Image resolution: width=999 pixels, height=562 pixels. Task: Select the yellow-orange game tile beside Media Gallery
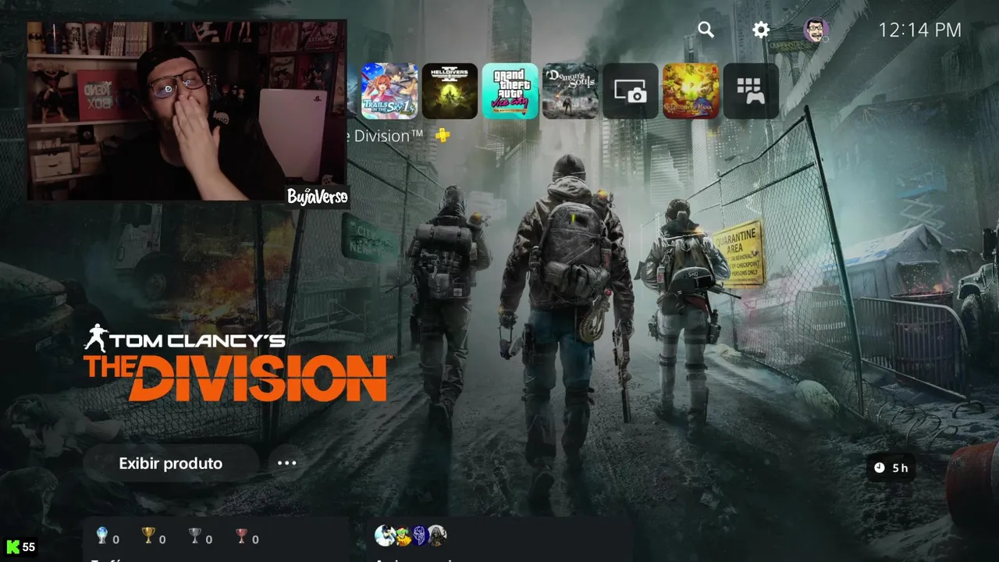click(691, 91)
